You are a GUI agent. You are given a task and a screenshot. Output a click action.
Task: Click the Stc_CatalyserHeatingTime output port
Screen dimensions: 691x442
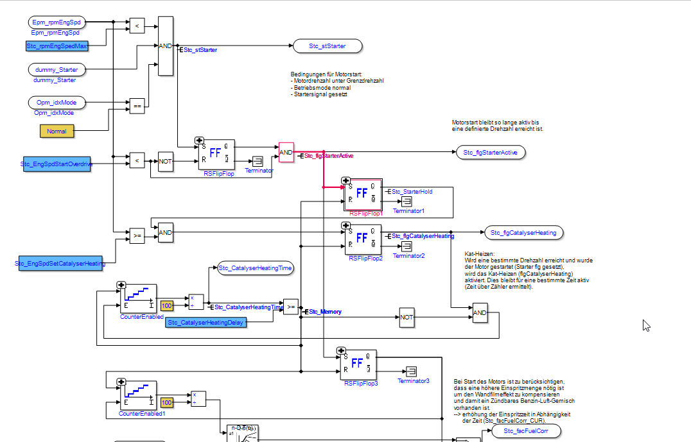tap(255, 268)
